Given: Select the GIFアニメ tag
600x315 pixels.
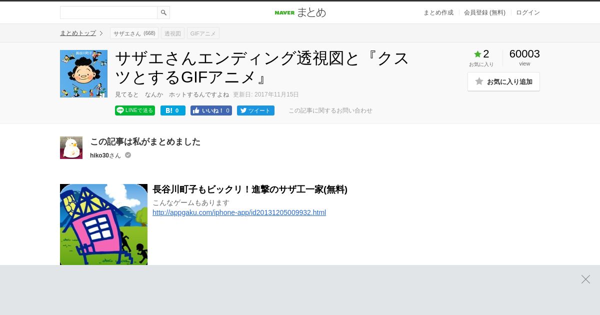Looking at the screenshot, I should [x=203, y=33].
